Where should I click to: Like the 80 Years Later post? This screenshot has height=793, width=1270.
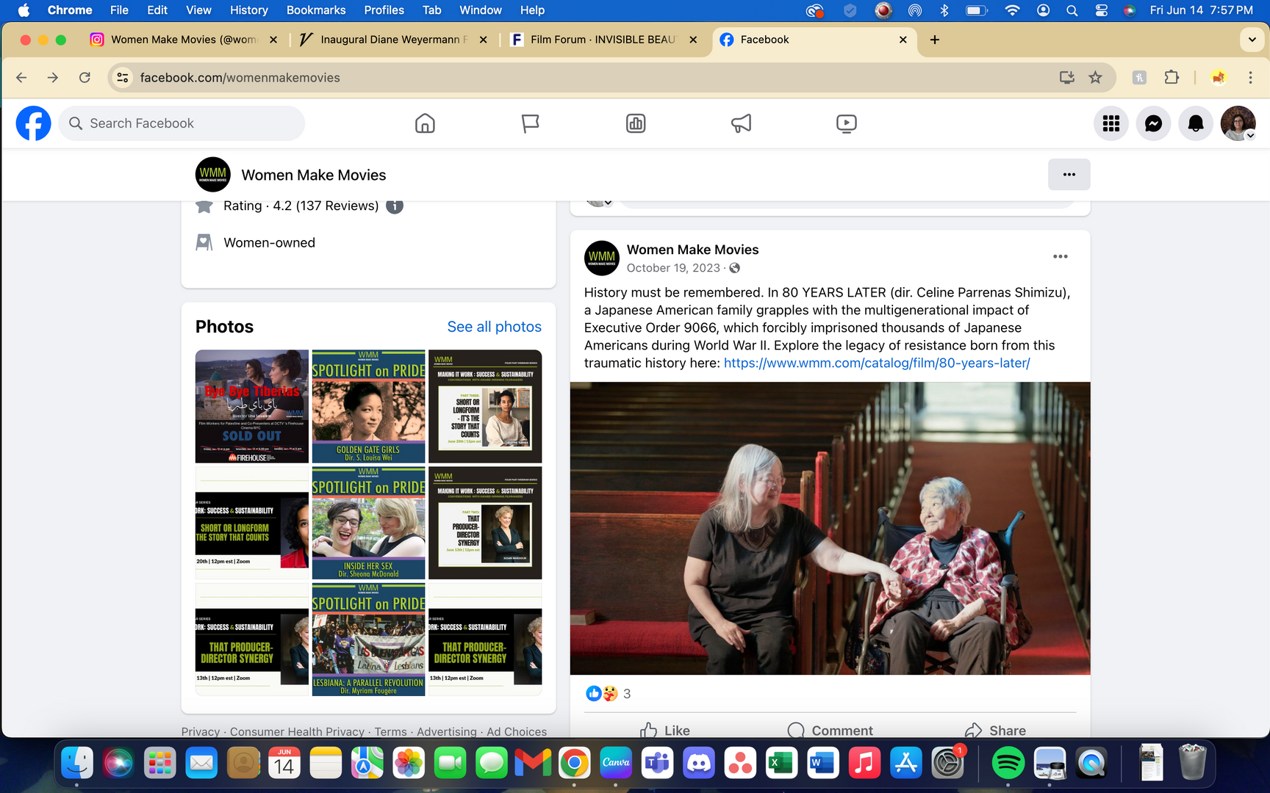[x=665, y=730]
